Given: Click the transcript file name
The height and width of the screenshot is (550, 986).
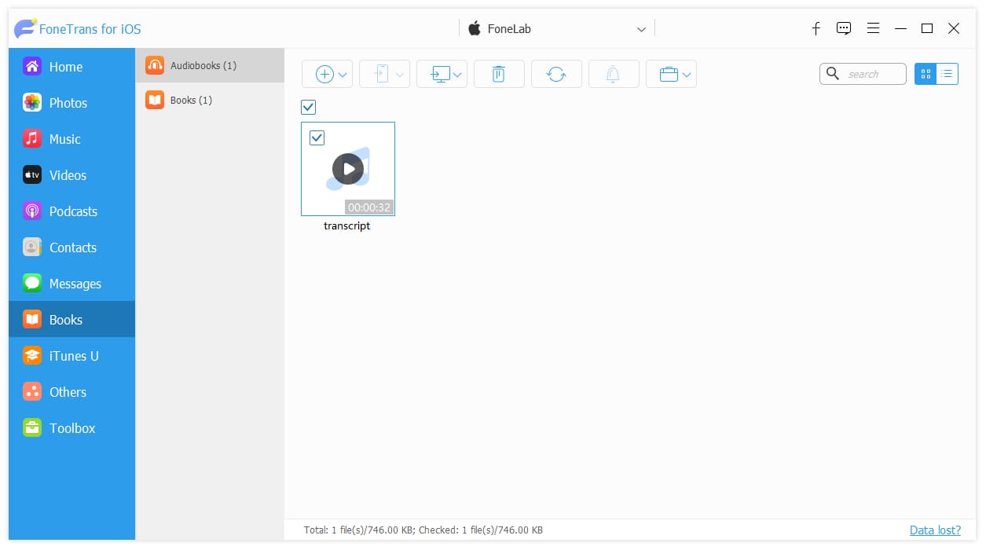Looking at the screenshot, I should point(347,225).
